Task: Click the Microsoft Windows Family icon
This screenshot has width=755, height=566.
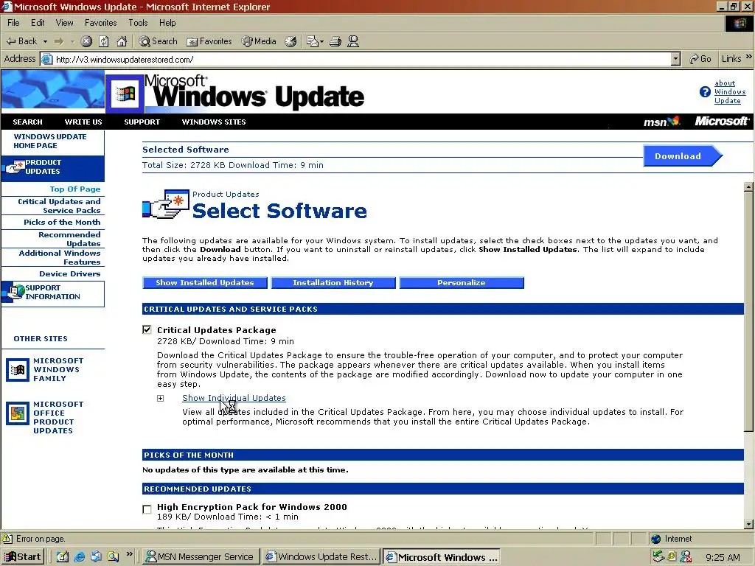Action: (18, 370)
